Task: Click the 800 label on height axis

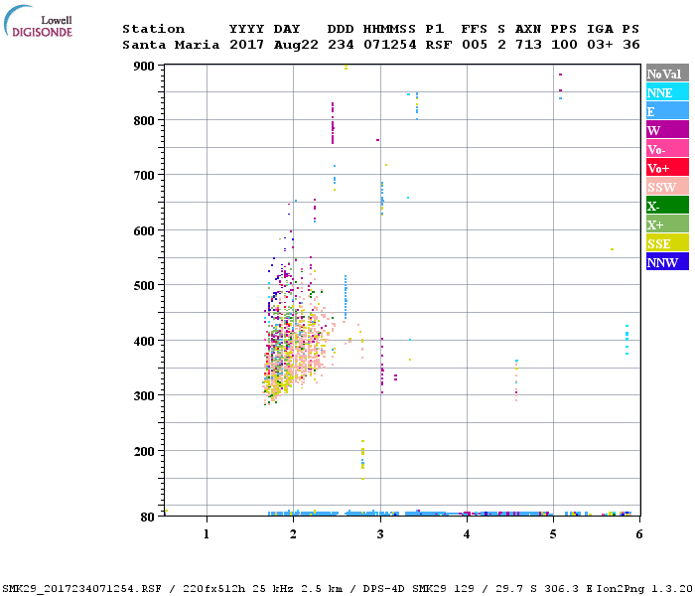Action: pos(144,120)
